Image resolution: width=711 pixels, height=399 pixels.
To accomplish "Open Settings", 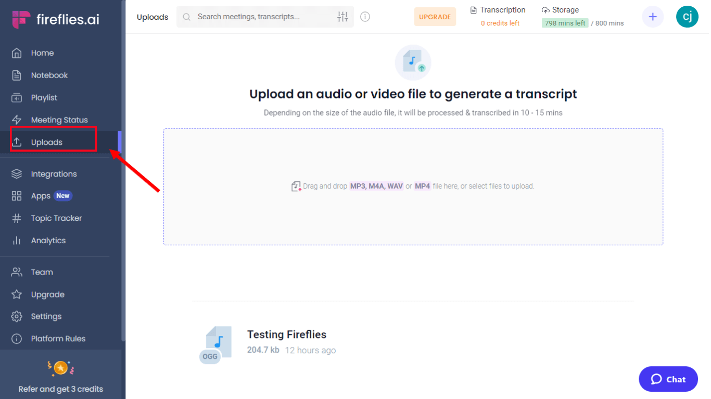I will point(46,317).
